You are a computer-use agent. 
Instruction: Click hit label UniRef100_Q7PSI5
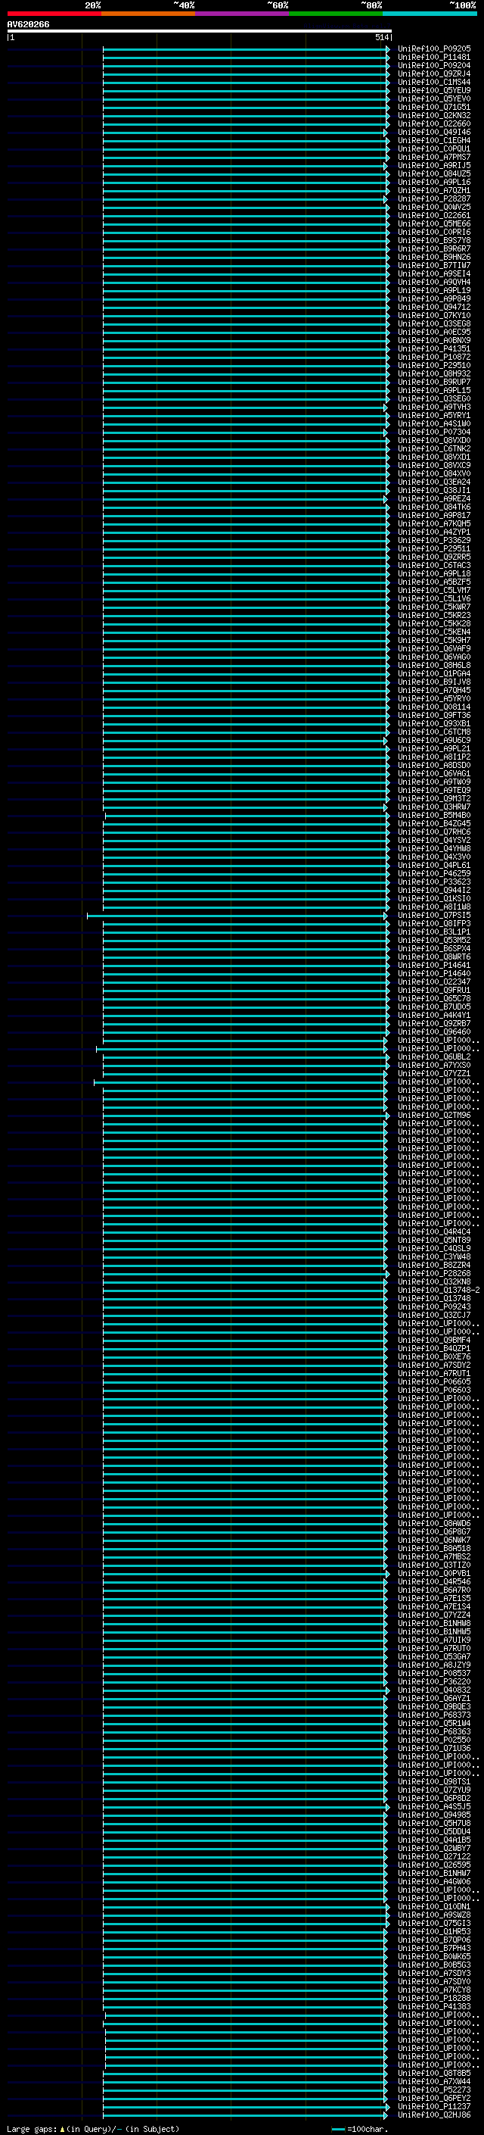(x=434, y=915)
